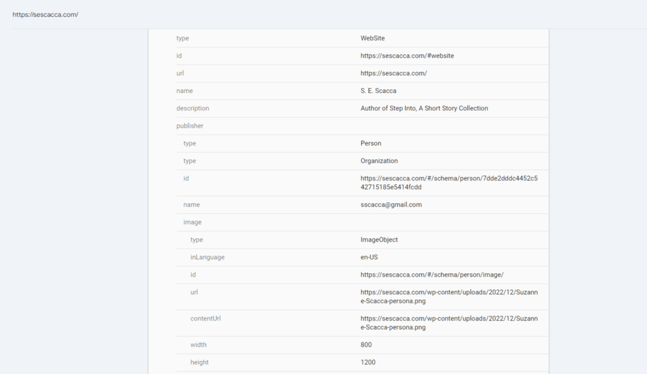Click the 'type' label beside WebSite
The height and width of the screenshot is (374, 647).
[182, 38]
